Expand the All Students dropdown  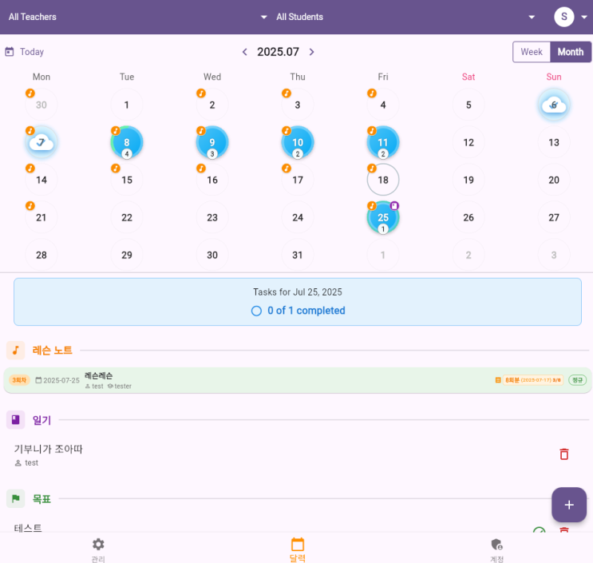coord(532,17)
